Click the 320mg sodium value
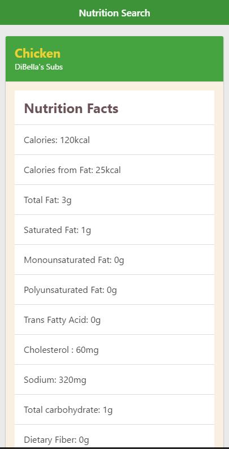The height and width of the screenshot is (449, 229). pos(72,380)
